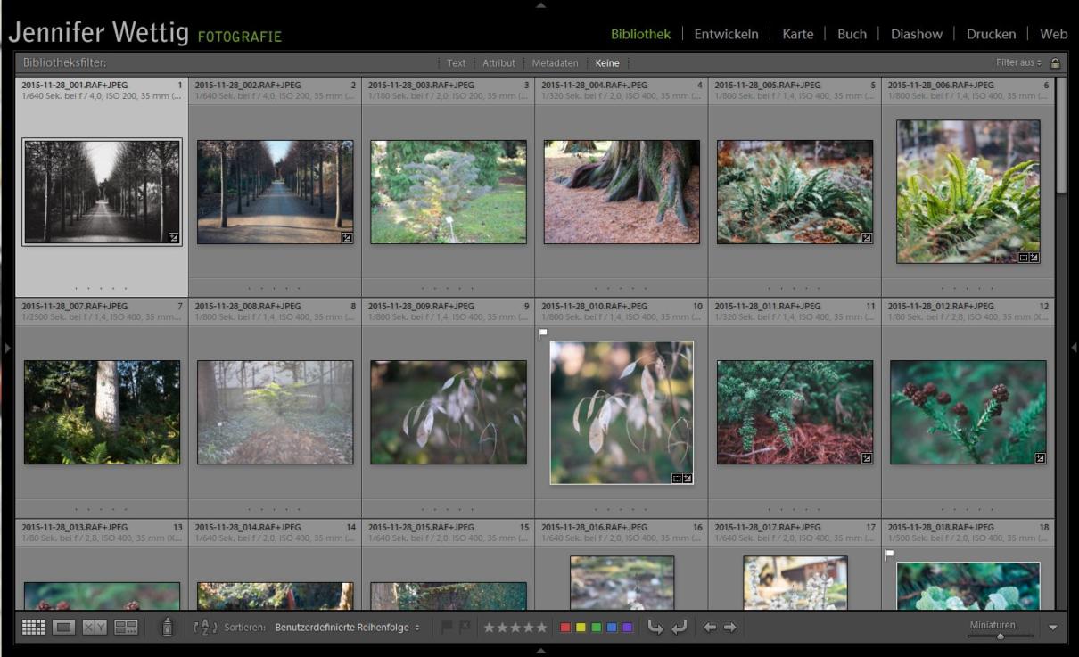The image size is (1079, 657).
Task: Toggle the pick flag on photo 018
Action: (889, 554)
